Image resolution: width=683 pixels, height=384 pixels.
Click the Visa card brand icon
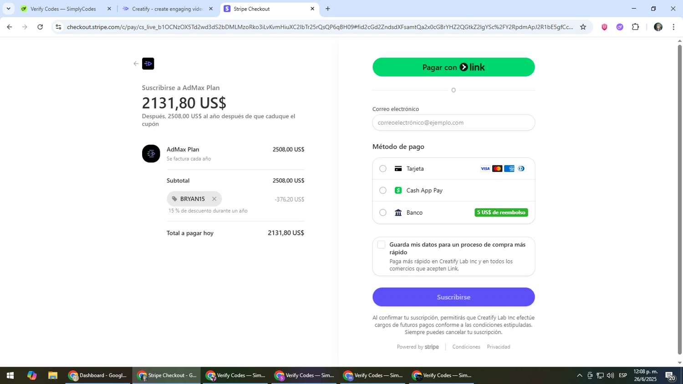coord(485,169)
